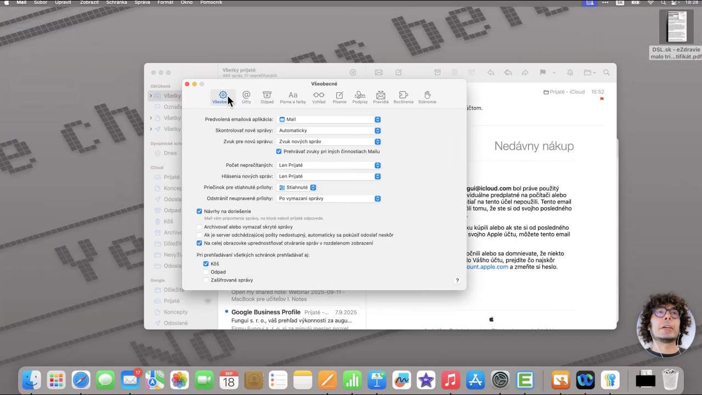Select Dôležité under Google in sidebar
The image size is (702, 395).
173,290
